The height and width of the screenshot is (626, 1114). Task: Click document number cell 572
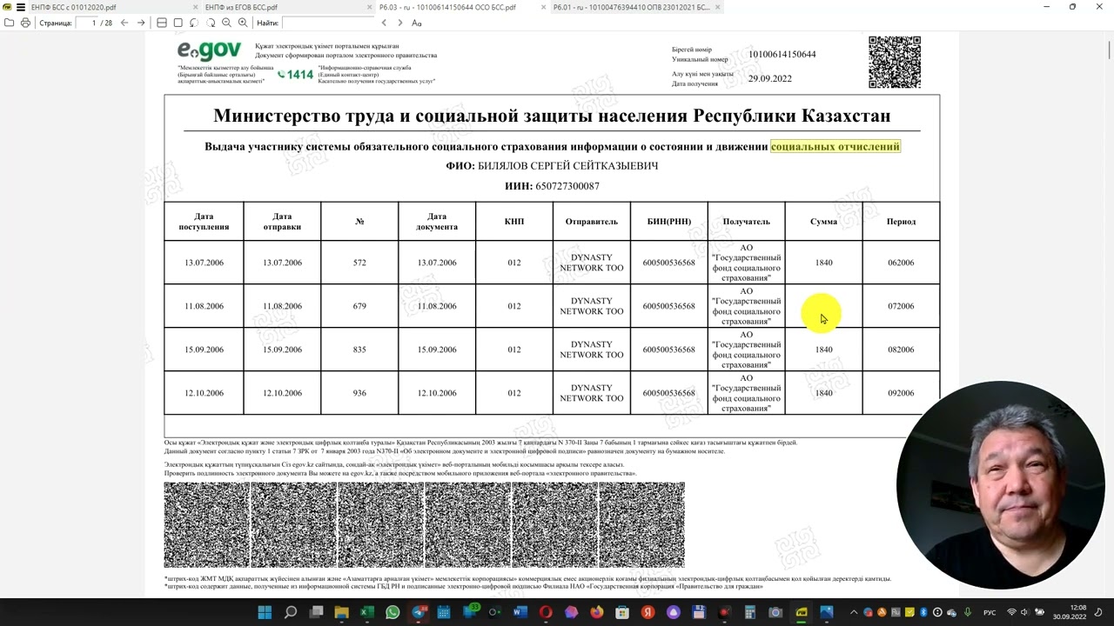coord(359,263)
